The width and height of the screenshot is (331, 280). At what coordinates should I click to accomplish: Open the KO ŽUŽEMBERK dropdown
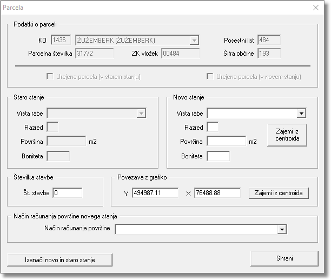[x=194, y=41]
